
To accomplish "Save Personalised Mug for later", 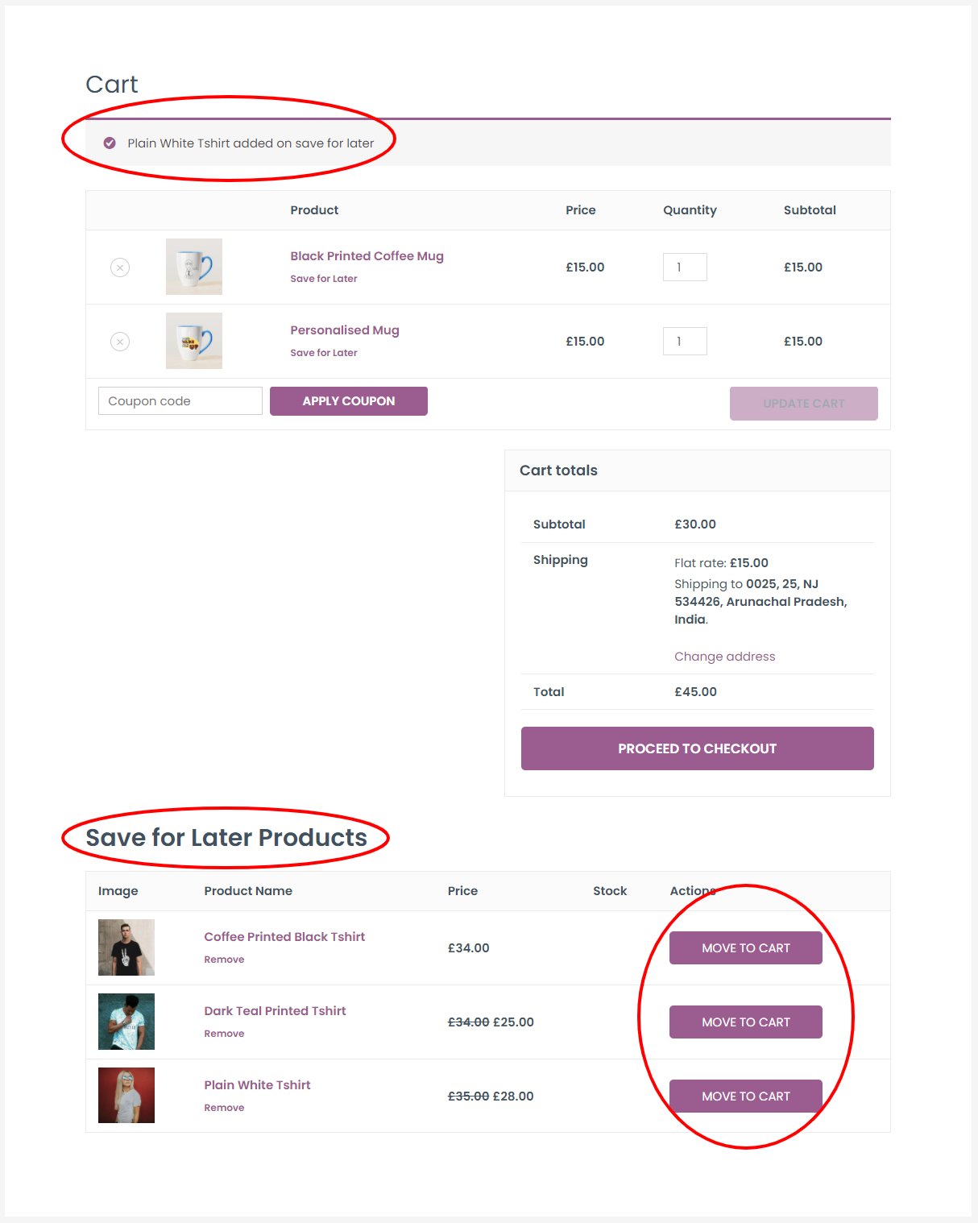I will pyautogui.click(x=324, y=353).
